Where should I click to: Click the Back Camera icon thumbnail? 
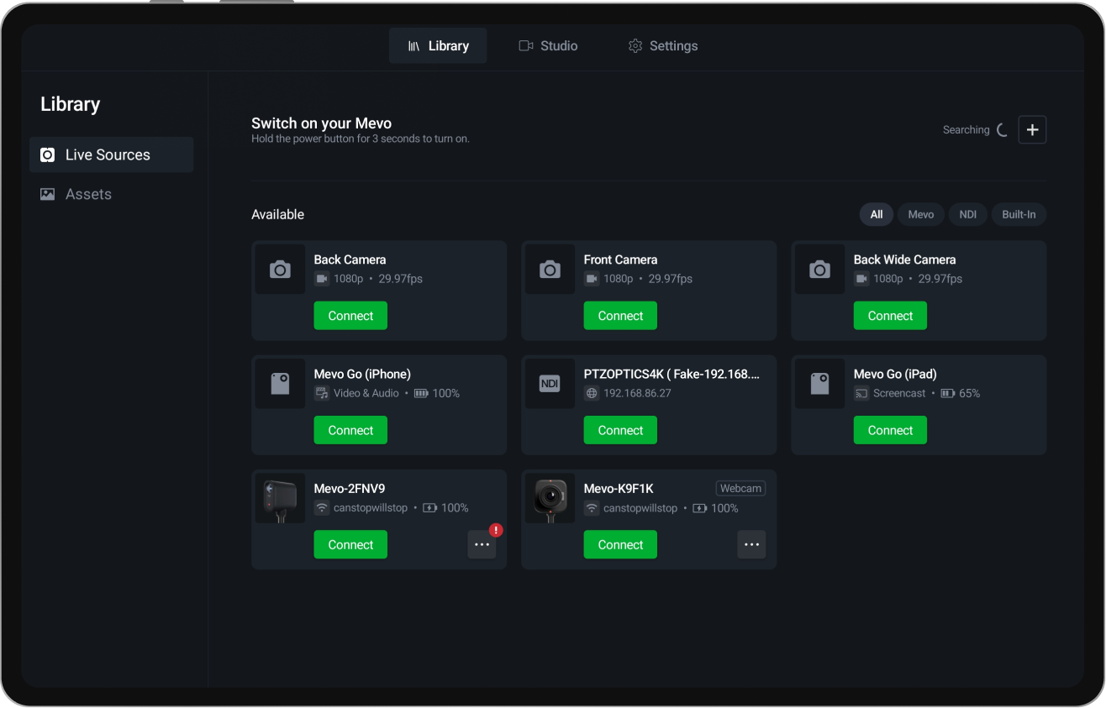tap(280, 270)
